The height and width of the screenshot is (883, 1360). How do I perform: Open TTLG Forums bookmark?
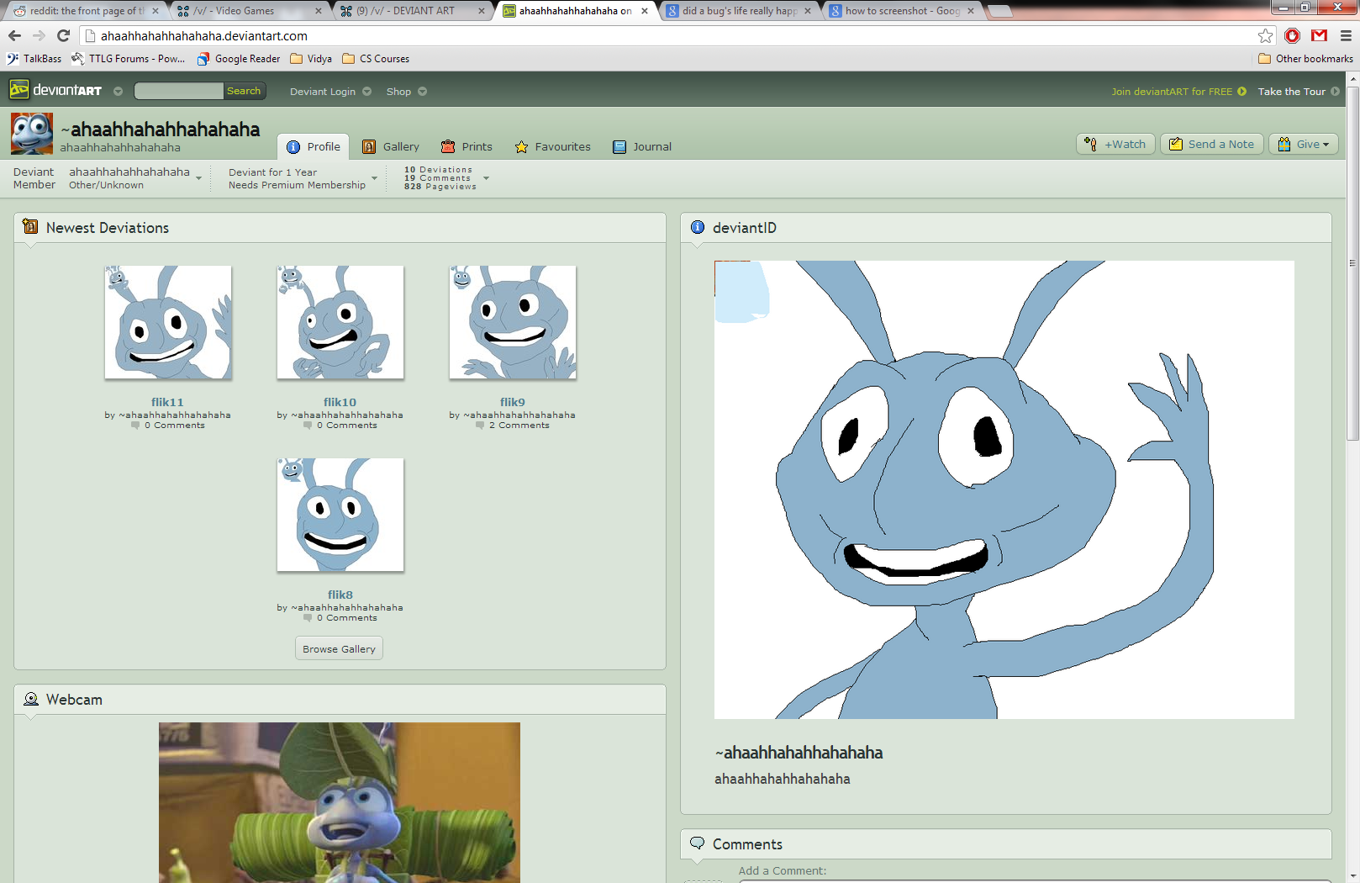[129, 59]
